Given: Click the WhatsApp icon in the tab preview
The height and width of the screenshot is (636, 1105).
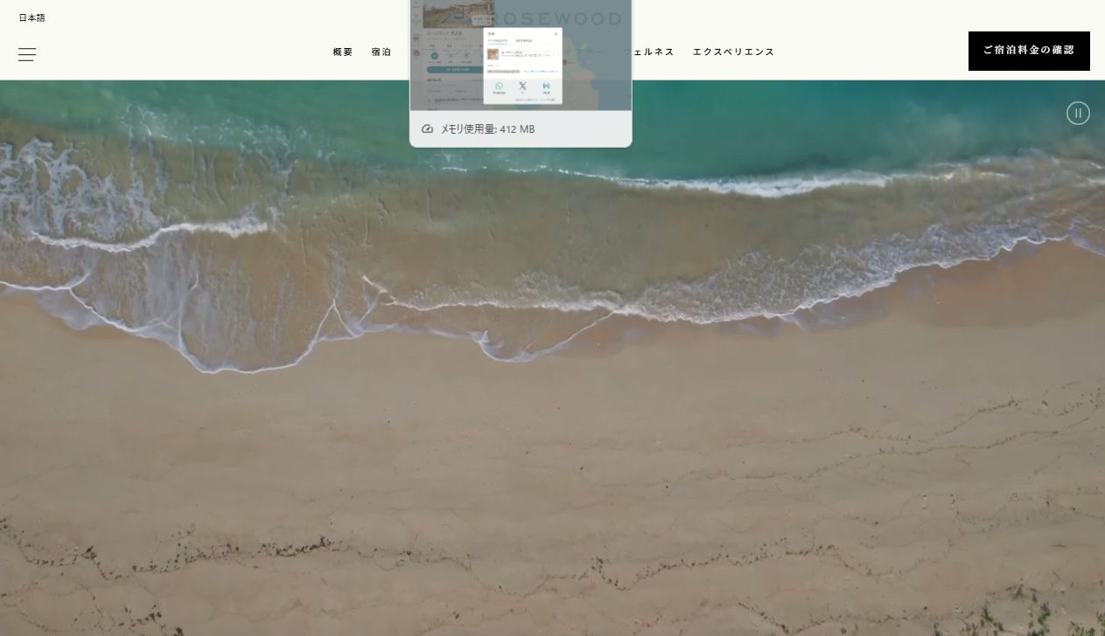Looking at the screenshot, I should click(x=500, y=86).
